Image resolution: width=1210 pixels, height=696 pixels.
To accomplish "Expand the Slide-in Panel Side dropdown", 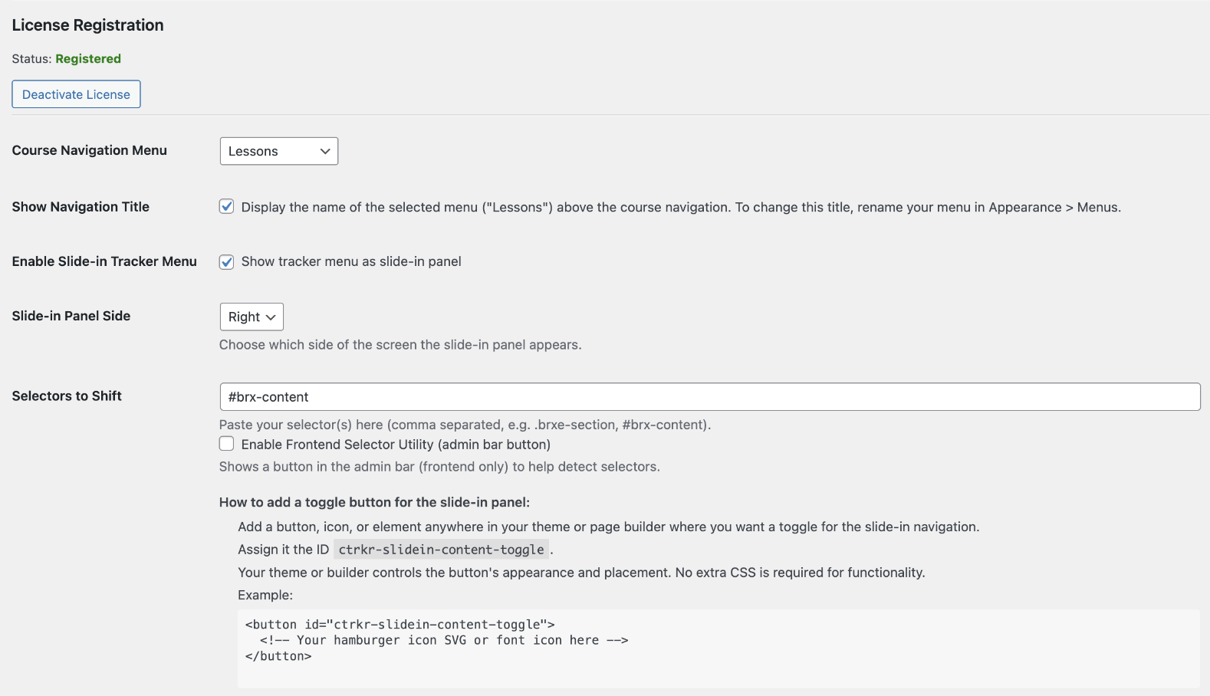I will point(251,317).
